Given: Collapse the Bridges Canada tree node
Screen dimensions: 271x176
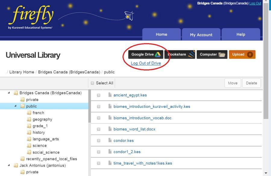Looking at the screenshot, I should 9,93.
